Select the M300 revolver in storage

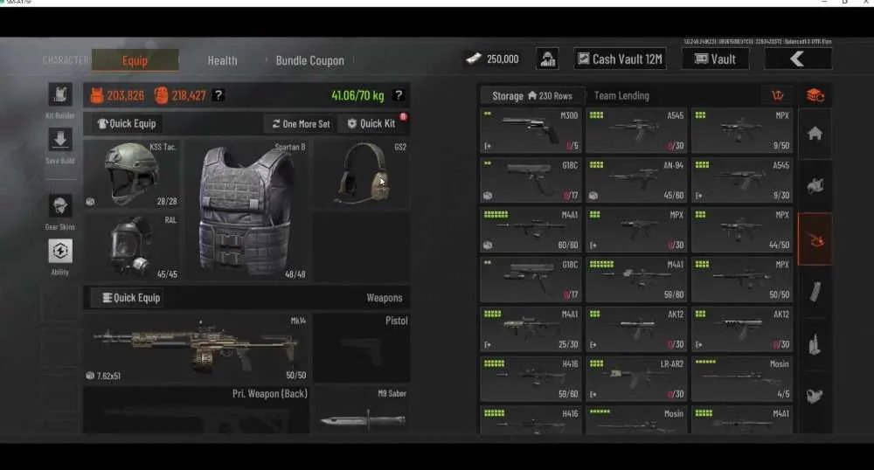531,131
